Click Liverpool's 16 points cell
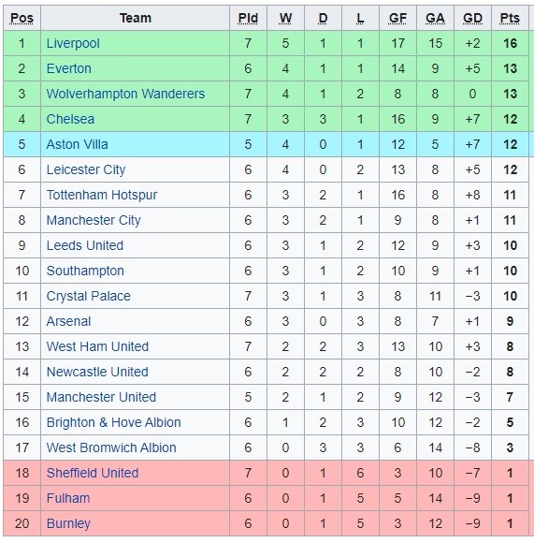The width and height of the screenshot is (534, 543). 510,44
